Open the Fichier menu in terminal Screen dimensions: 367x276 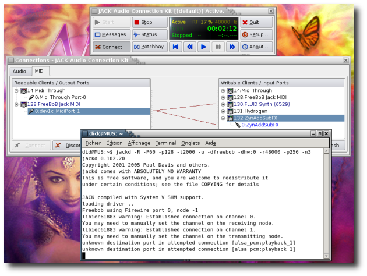click(93, 143)
